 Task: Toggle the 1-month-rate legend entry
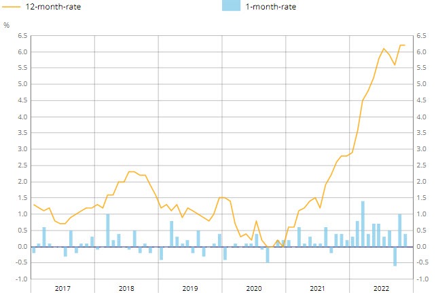(259, 6)
